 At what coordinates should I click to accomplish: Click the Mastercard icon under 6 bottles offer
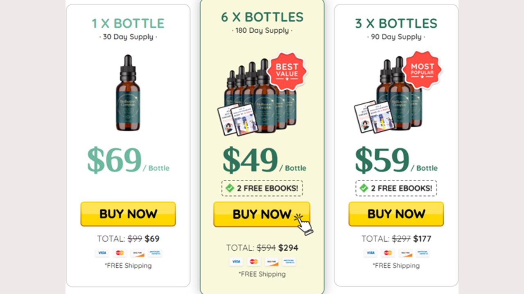pyautogui.click(x=254, y=262)
